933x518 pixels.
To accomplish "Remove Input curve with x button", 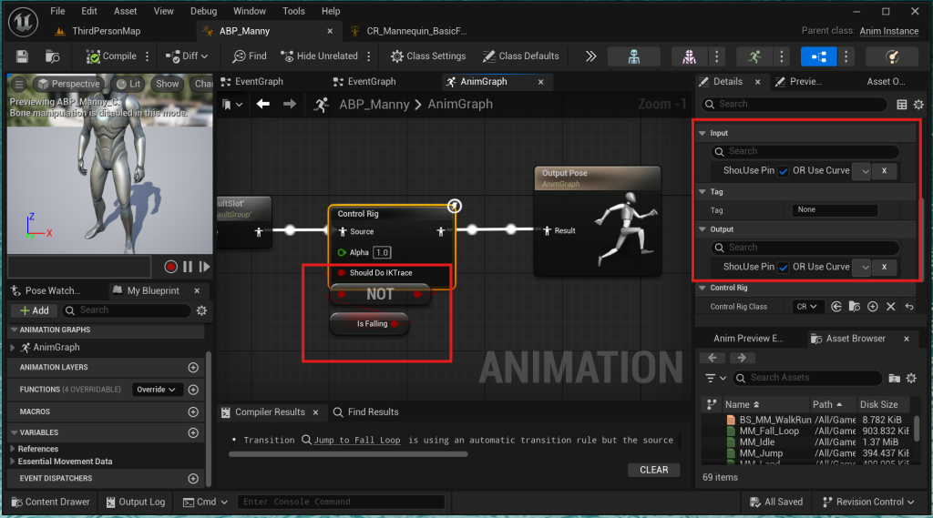I will (884, 170).
